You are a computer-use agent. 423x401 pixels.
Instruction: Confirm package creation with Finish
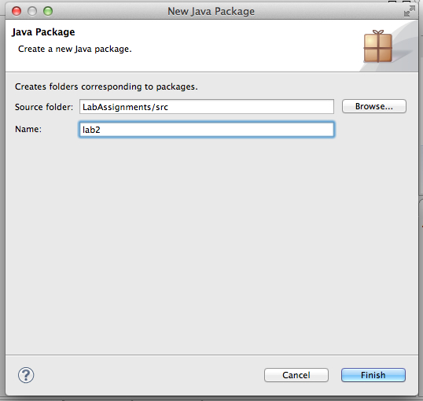tap(373, 375)
